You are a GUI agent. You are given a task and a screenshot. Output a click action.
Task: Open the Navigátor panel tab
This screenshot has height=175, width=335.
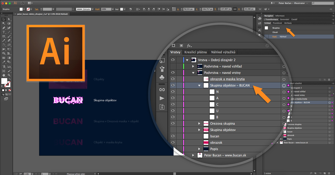point(269,16)
